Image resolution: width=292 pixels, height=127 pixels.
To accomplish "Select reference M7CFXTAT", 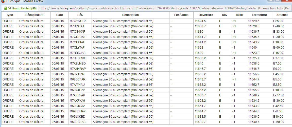I will [x=77, y=42].
